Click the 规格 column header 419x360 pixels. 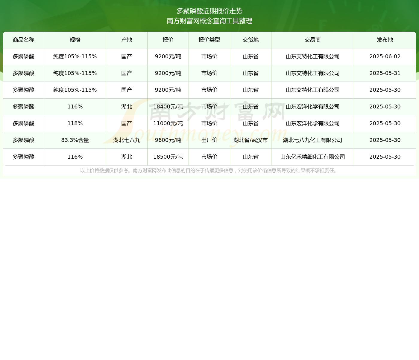(75, 40)
